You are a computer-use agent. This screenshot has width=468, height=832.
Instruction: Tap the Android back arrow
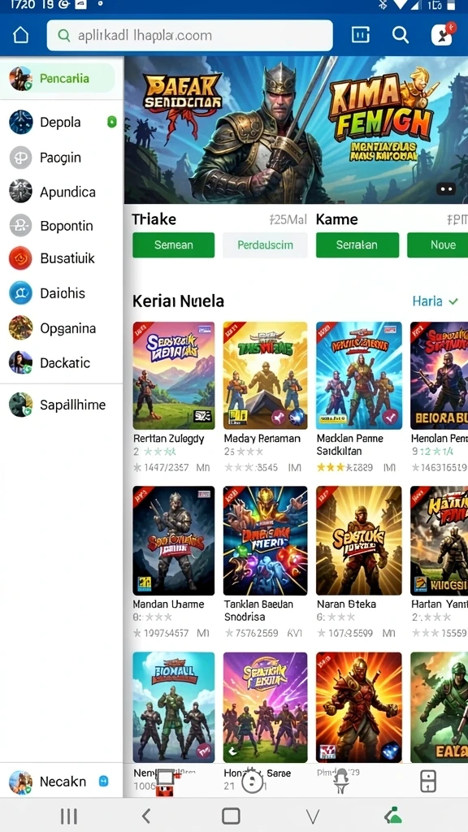pyautogui.click(x=146, y=816)
